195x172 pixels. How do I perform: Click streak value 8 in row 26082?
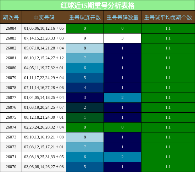pos(85,48)
